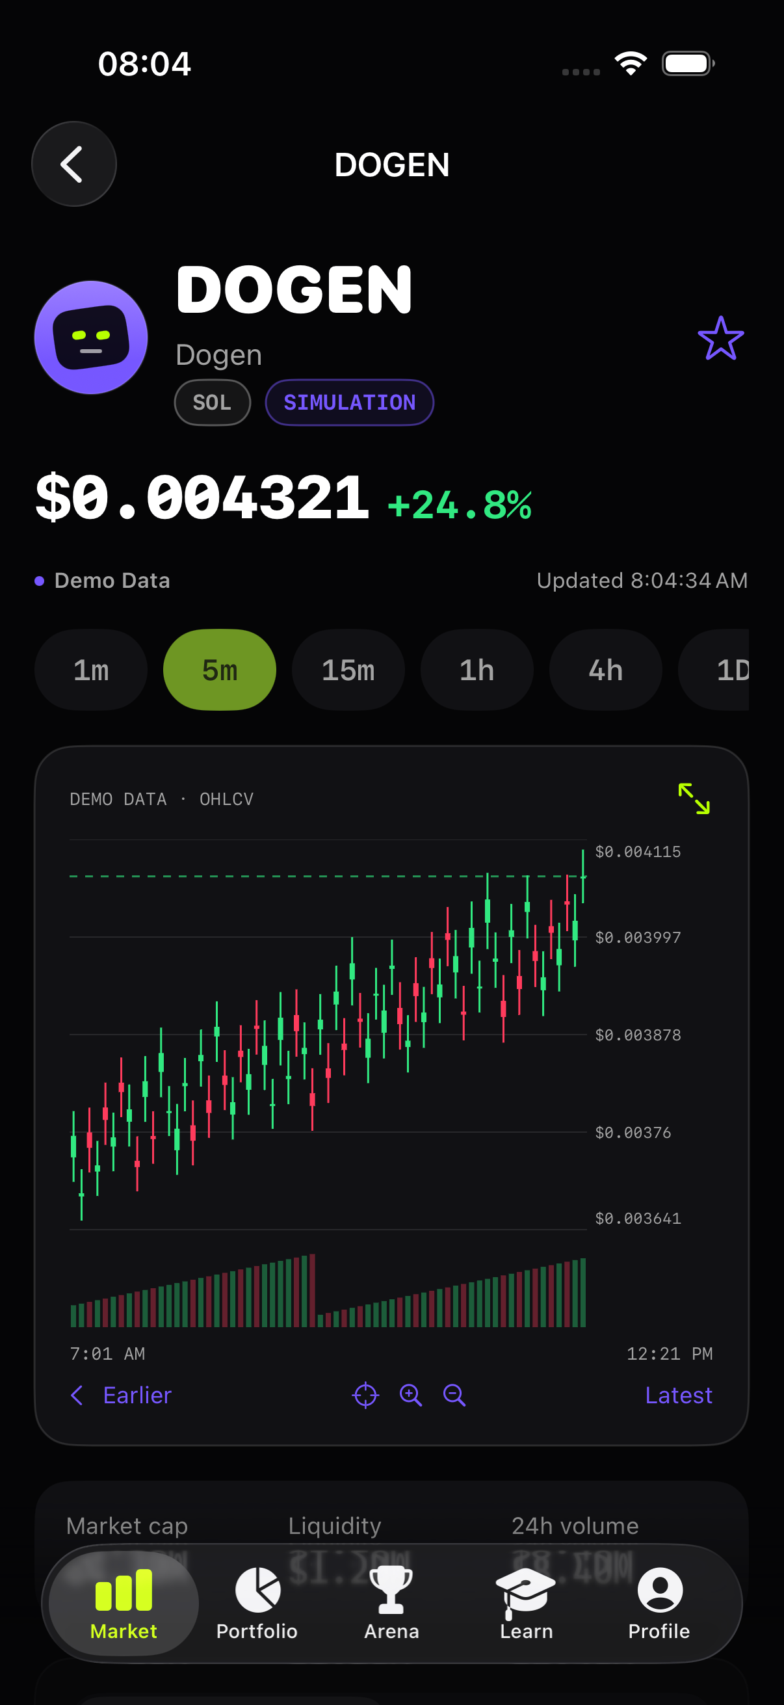Tap the $0.003997 axis label
The height and width of the screenshot is (1705, 784).
click(x=638, y=937)
